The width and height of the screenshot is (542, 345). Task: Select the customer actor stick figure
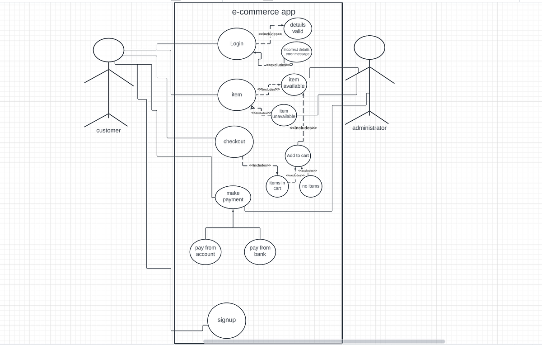pos(108,81)
